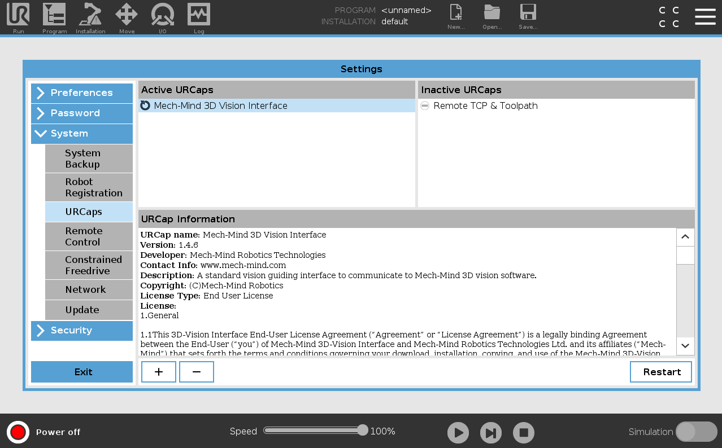Viewport: 722px width, 448px height.
Task: Collapse the System section
Action: (82, 134)
